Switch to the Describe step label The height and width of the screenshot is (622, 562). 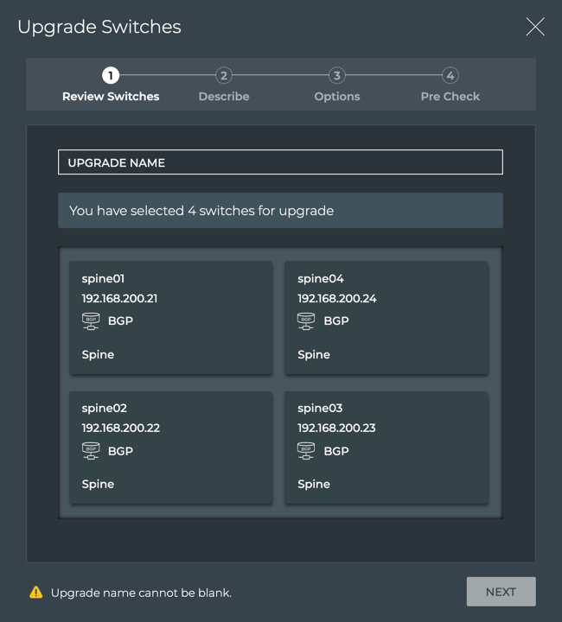(224, 97)
